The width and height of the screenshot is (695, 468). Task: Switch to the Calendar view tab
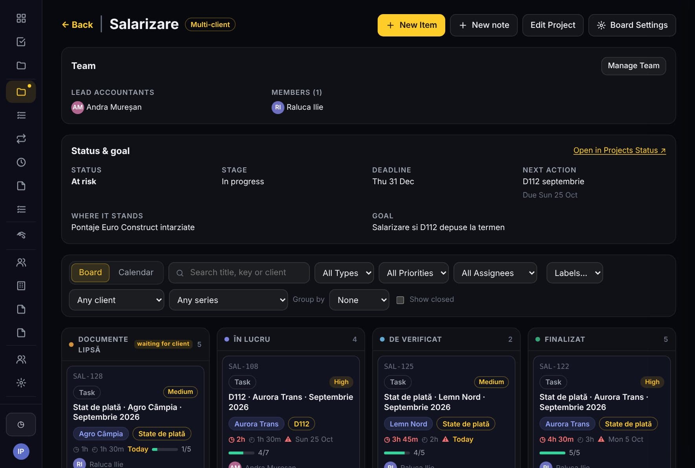pyautogui.click(x=136, y=272)
